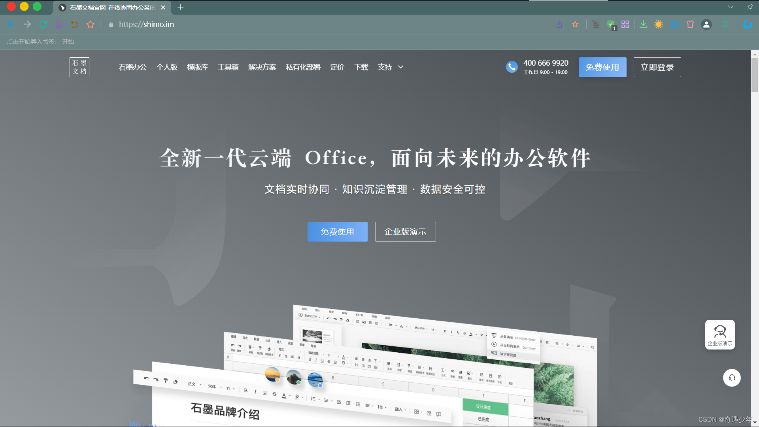Click the blue phone icon
Image resolution: width=759 pixels, height=427 pixels.
(x=512, y=67)
